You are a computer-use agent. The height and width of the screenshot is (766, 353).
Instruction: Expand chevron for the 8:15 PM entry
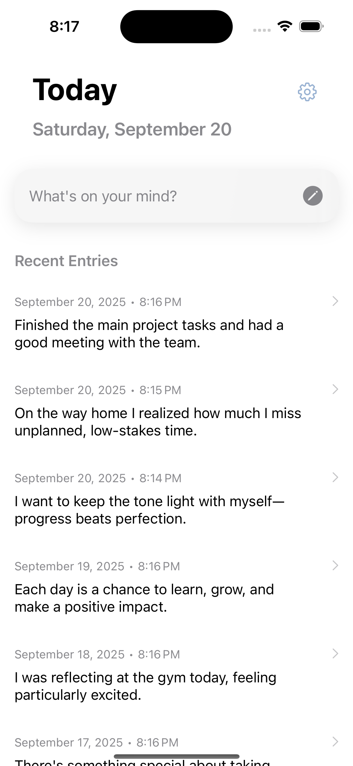coord(335,389)
